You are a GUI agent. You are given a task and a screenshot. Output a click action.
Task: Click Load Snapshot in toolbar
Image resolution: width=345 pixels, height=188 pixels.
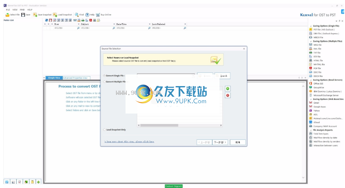tap(62, 15)
